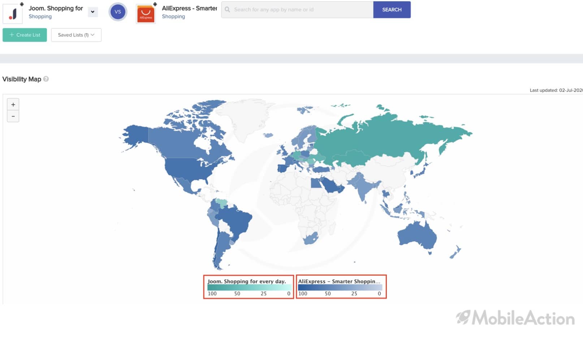Click the Joom teal legend gradient bar
This screenshot has width=583, height=337.
pyautogui.click(x=249, y=288)
